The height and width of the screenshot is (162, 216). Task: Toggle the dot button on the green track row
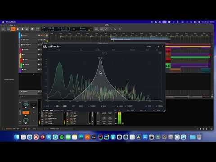coord(39,64)
